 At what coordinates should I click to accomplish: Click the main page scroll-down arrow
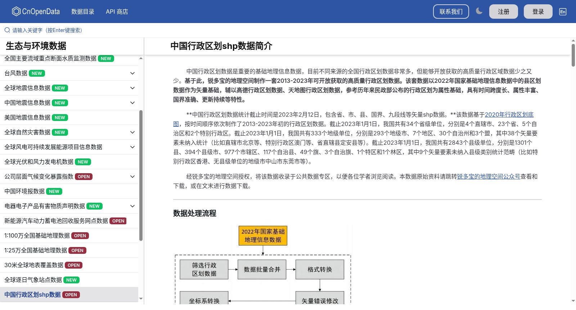pyautogui.click(x=573, y=301)
